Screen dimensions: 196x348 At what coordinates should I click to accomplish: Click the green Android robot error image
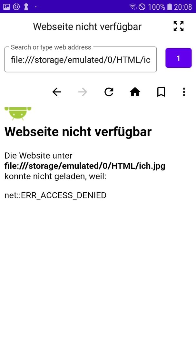click(18, 114)
